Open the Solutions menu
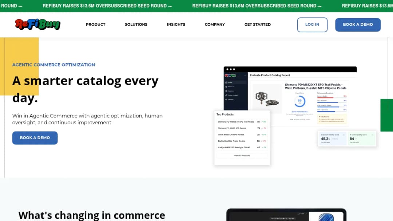Viewport: 393px width, 221px height. pyautogui.click(x=136, y=24)
